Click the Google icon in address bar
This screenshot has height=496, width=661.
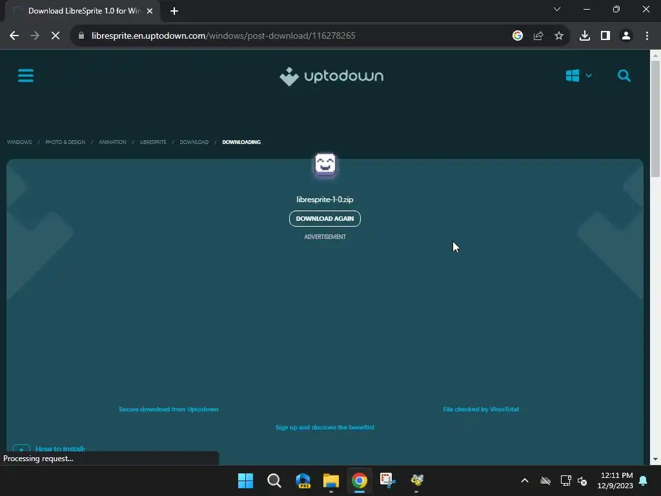(518, 36)
